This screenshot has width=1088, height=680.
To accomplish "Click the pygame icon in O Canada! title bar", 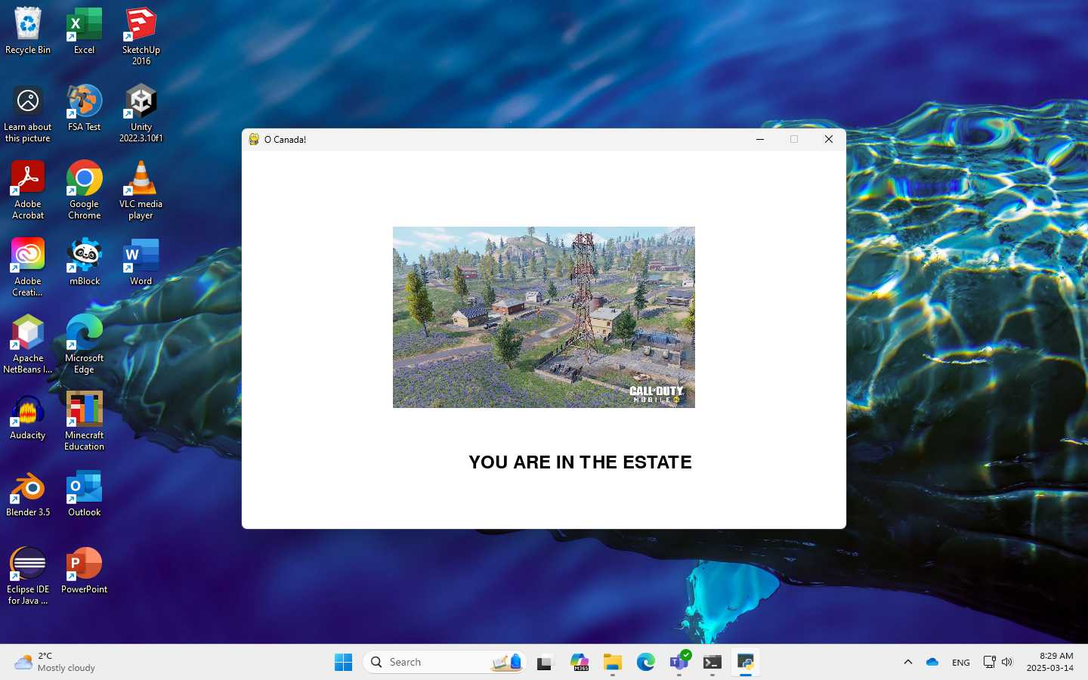I will (x=254, y=139).
